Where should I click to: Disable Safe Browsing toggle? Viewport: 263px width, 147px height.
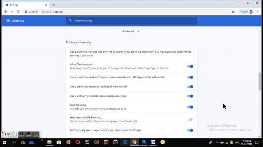click(190, 107)
